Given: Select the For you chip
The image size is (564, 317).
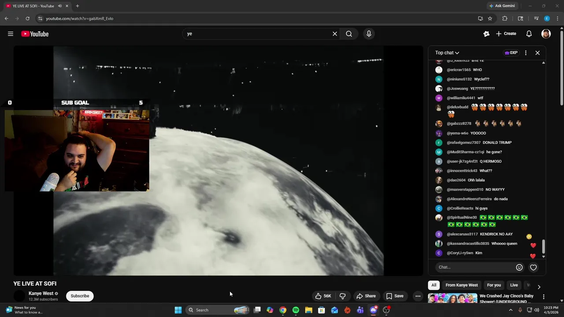Looking at the screenshot, I should tap(494, 285).
